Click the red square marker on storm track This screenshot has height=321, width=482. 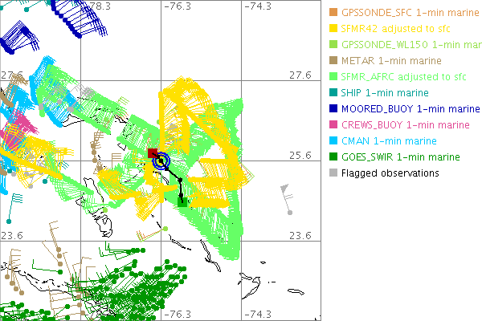(153, 153)
